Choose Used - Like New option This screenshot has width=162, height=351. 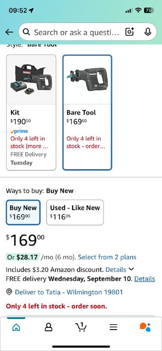click(75, 212)
